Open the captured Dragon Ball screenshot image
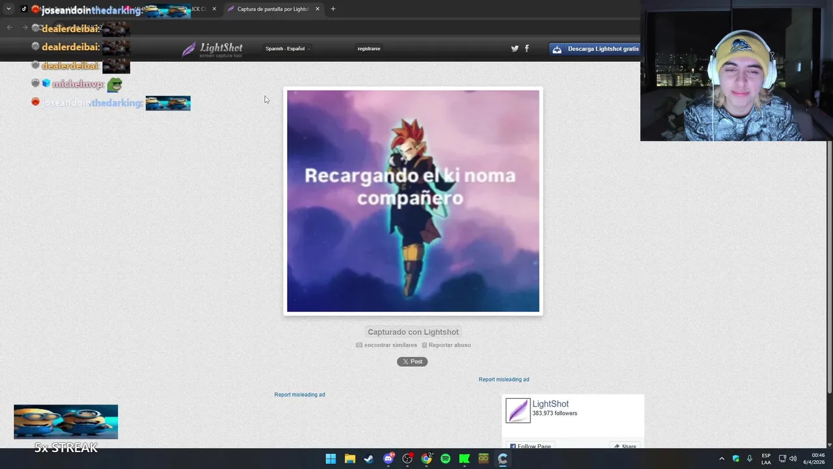Image resolution: width=833 pixels, height=469 pixels. click(x=413, y=201)
